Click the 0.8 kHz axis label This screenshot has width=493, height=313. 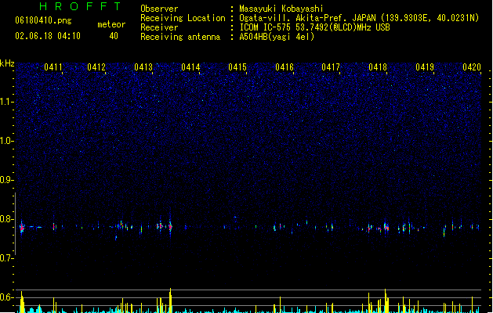[x=6, y=219]
